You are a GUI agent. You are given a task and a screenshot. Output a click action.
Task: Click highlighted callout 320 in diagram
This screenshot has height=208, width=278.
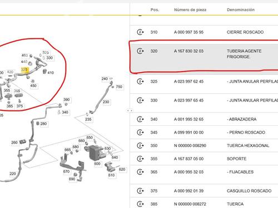click(24, 69)
